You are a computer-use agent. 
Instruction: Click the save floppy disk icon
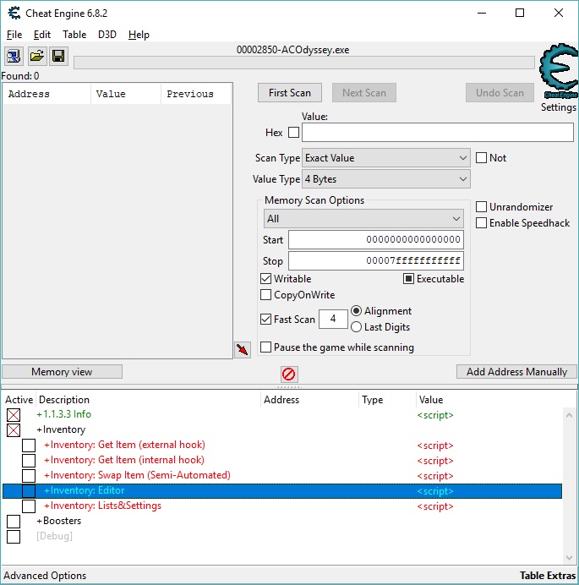click(x=58, y=57)
